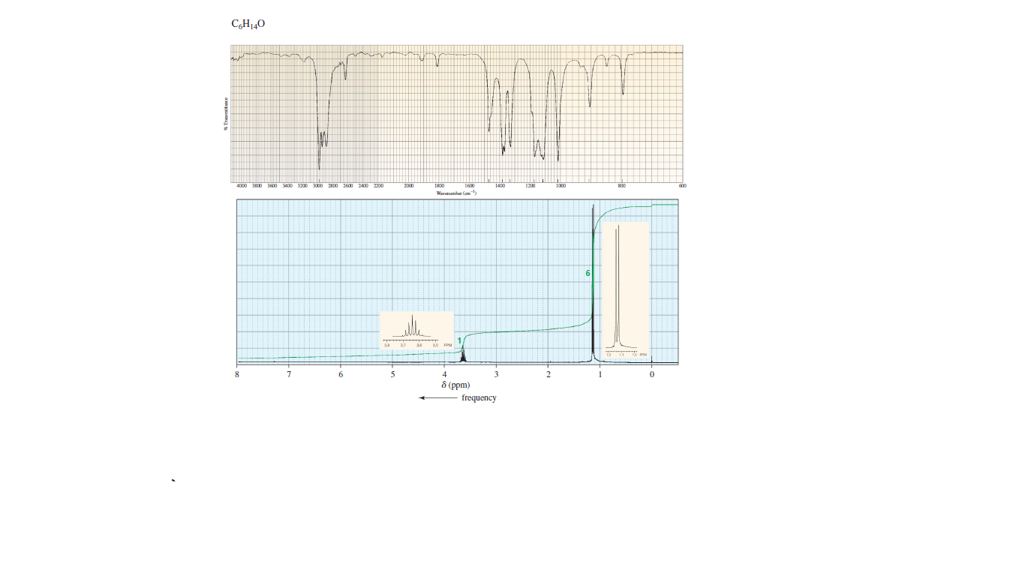Click the C6H14O molecular formula text

248,24
